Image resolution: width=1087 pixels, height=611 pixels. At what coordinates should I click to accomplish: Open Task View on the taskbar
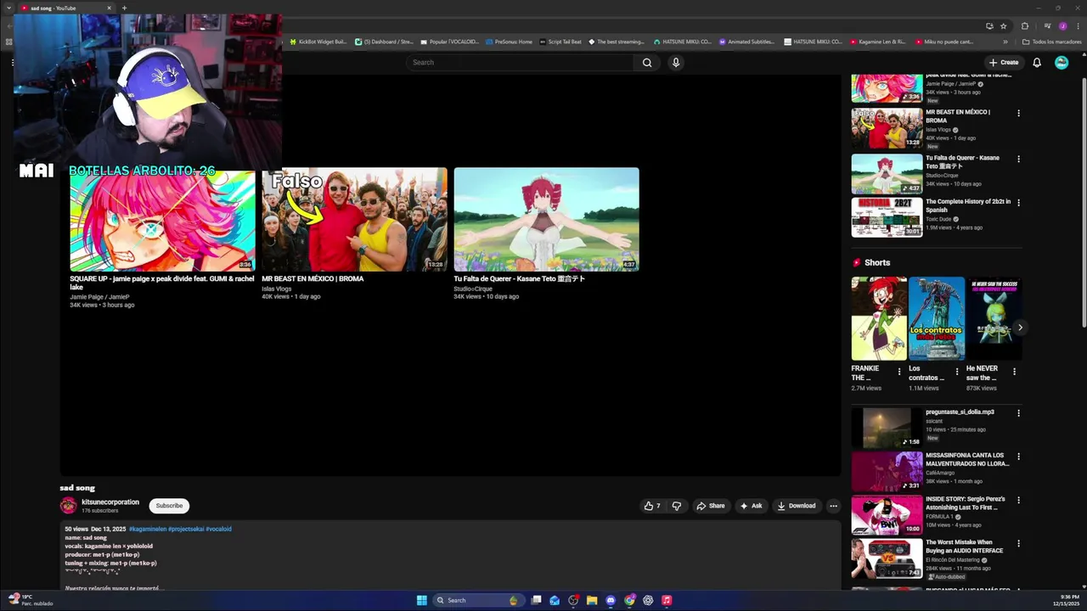point(536,600)
